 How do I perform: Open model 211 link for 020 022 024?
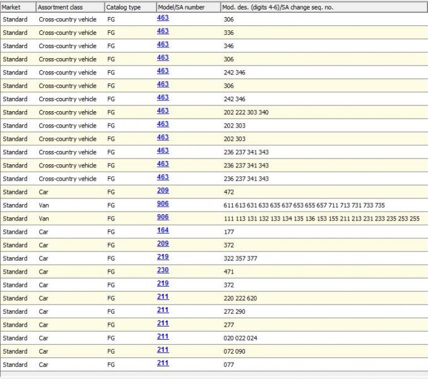click(x=163, y=337)
